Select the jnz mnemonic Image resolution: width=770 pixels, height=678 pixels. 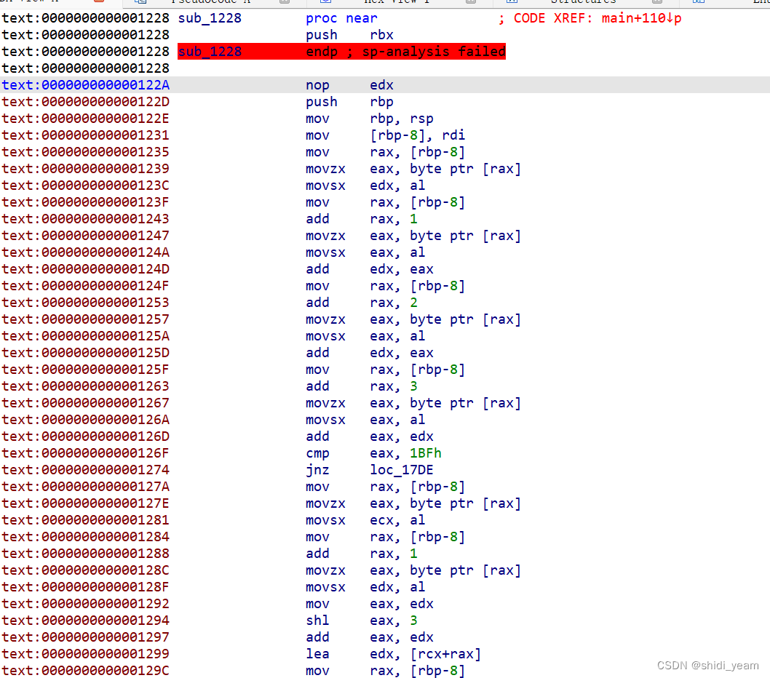(317, 469)
